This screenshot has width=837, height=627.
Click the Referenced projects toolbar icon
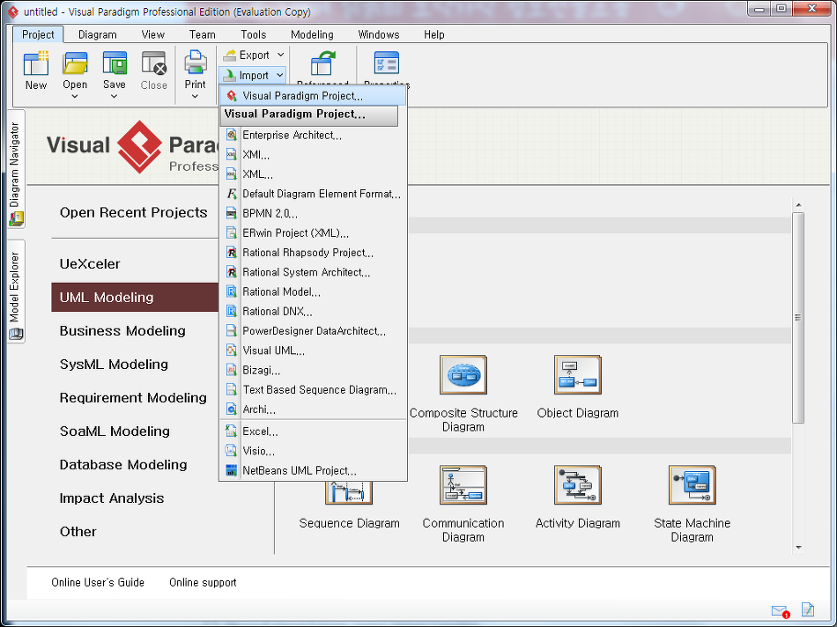click(322, 63)
